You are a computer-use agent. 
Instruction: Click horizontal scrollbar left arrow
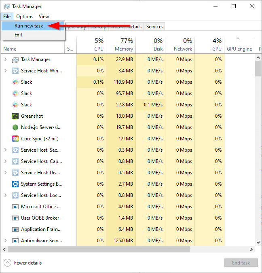[x=4, y=249]
